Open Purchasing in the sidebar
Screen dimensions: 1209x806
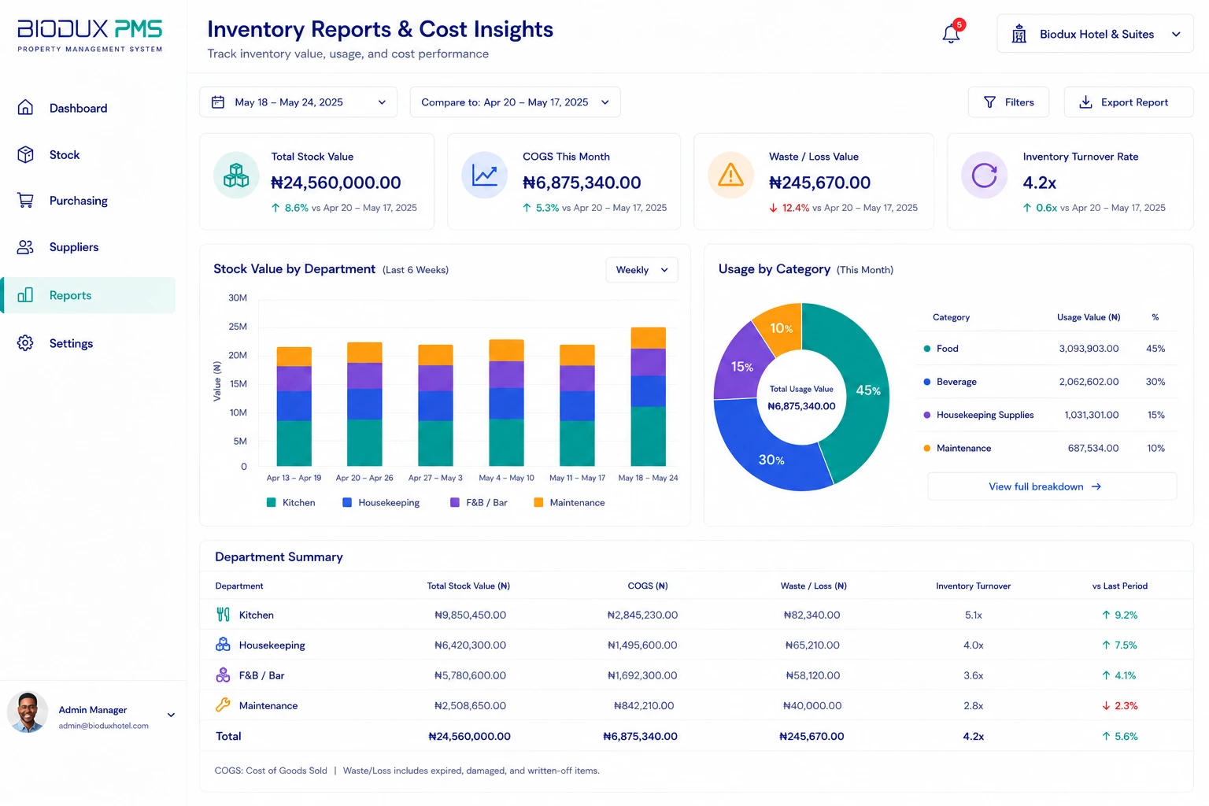click(x=88, y=201)
